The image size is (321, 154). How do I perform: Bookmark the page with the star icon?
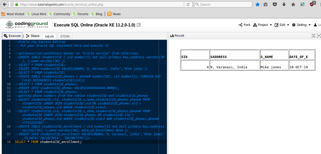tap(258, 4)
